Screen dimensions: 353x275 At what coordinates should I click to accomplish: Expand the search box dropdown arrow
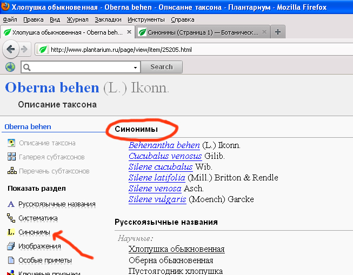[x=135, y=68]
